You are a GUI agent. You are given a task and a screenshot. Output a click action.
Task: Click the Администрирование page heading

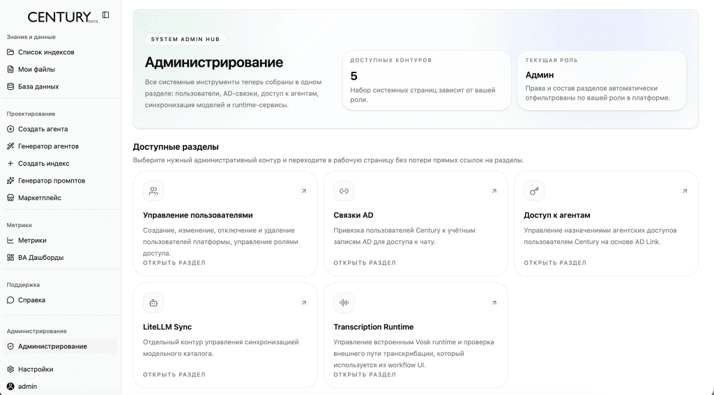tap(213, 62)
